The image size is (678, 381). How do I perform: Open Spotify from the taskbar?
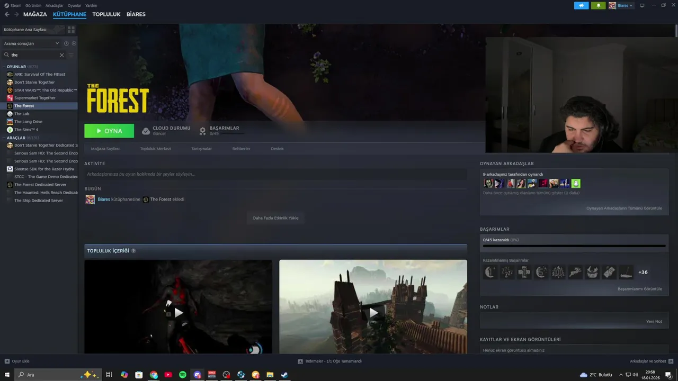(x=183, y=375)
